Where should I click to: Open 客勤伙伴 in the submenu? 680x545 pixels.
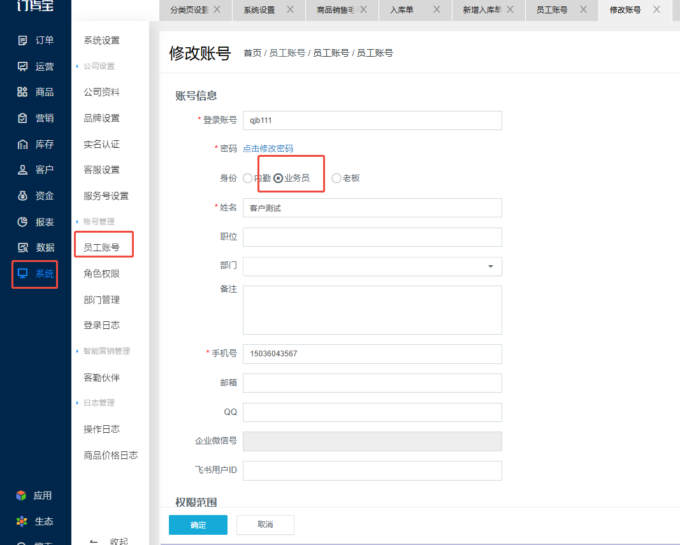101,377
